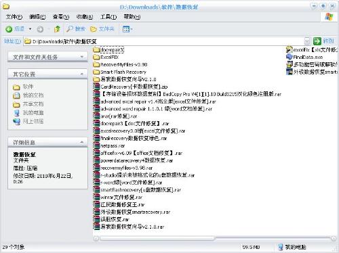Image resolution: width=339 pixels, height=253 pixels.
Task: Click the horizontal scrollbar thumb
Action: 157,239
